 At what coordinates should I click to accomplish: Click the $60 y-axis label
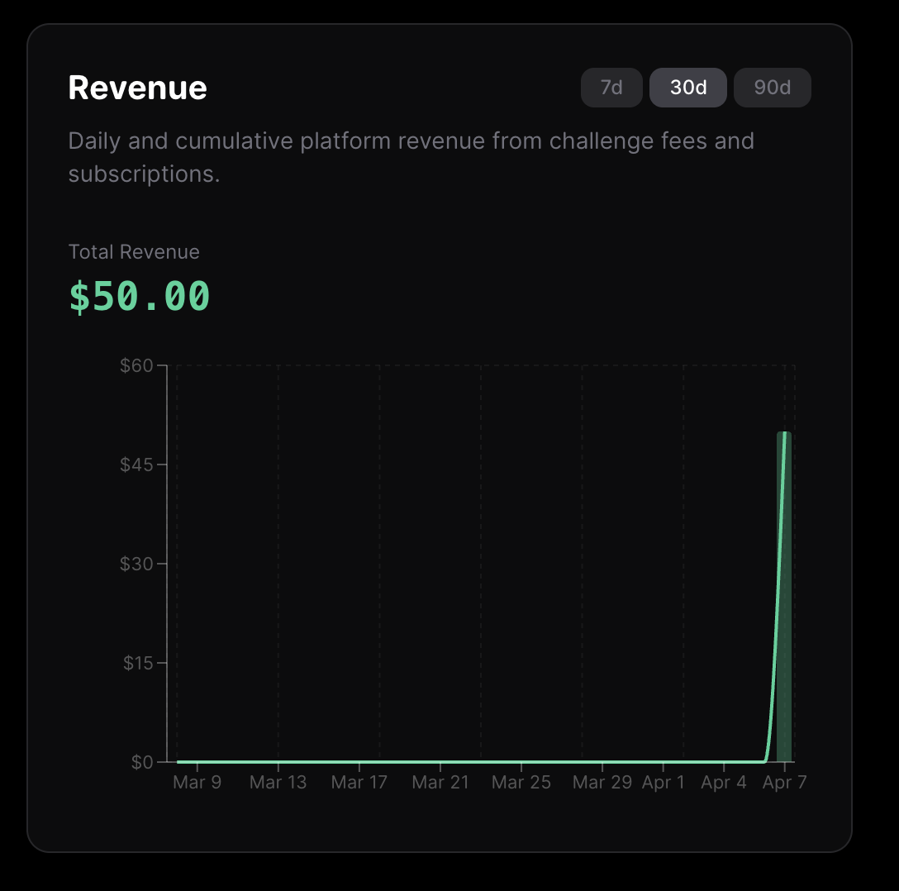140,364
